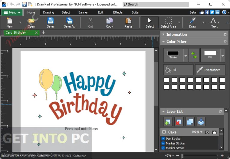Uncheck the Pen Stroke checkbox
Screen dimensions: 230x159
(163, 139)
